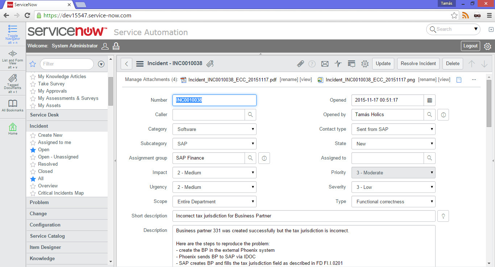Click the Logout button

tap(470, 46)
